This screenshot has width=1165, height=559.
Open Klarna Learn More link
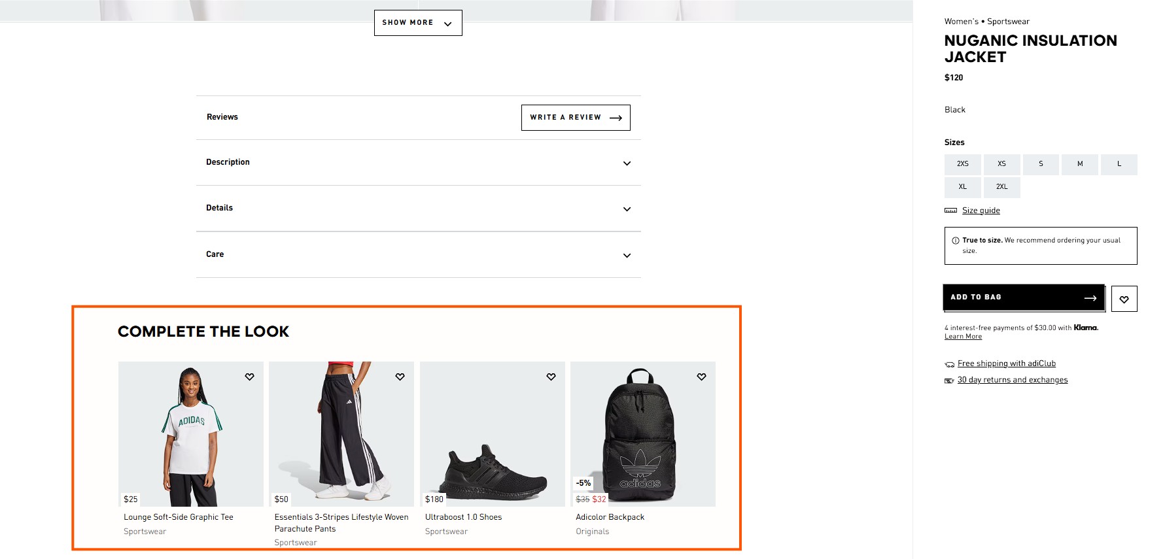(x=963, y=337)
